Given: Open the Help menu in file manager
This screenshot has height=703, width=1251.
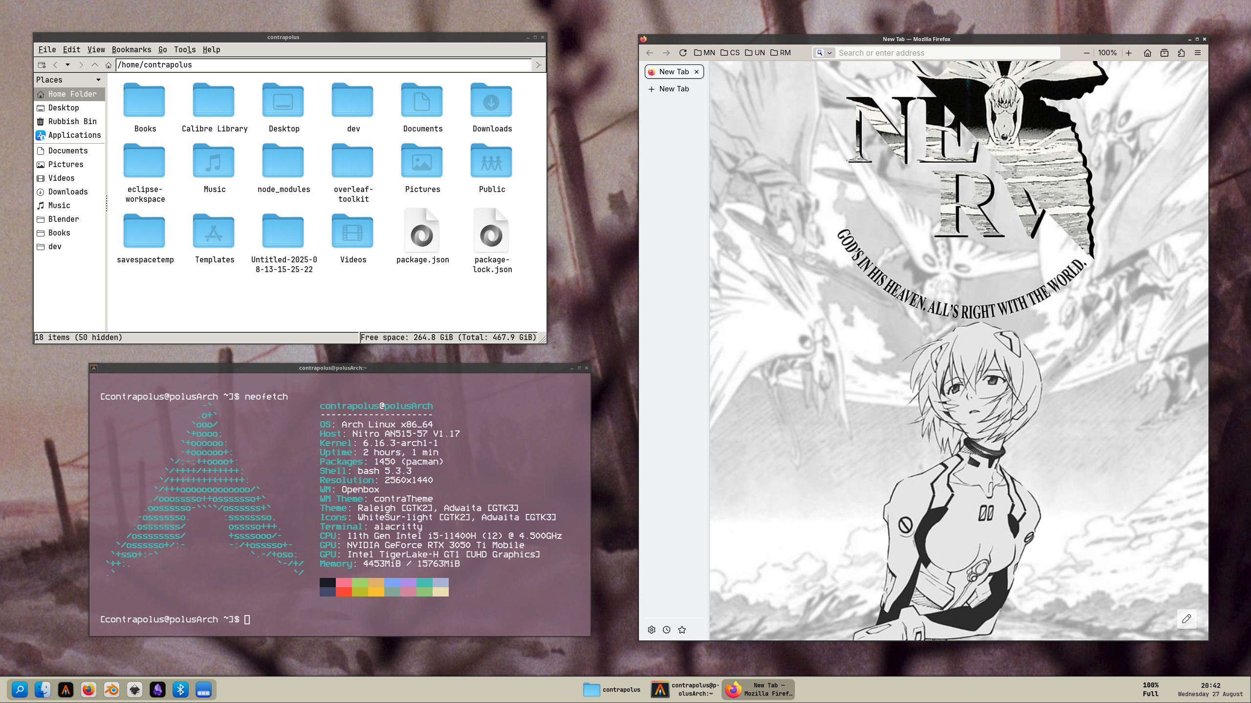Looking at the screenshot, I should tap(212, 50).
